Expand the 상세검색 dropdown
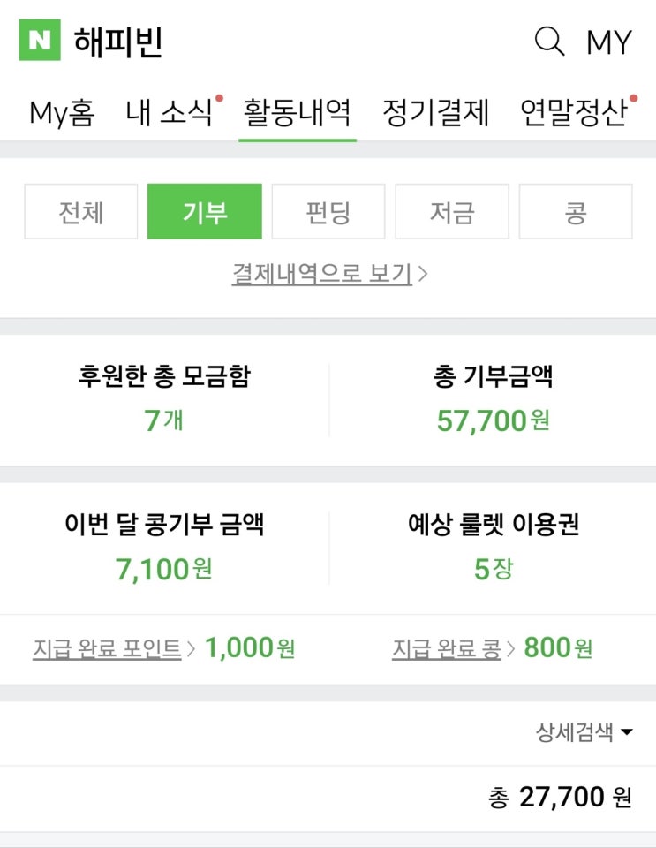This screenshot has width=656, height=848. coord(584,732)
